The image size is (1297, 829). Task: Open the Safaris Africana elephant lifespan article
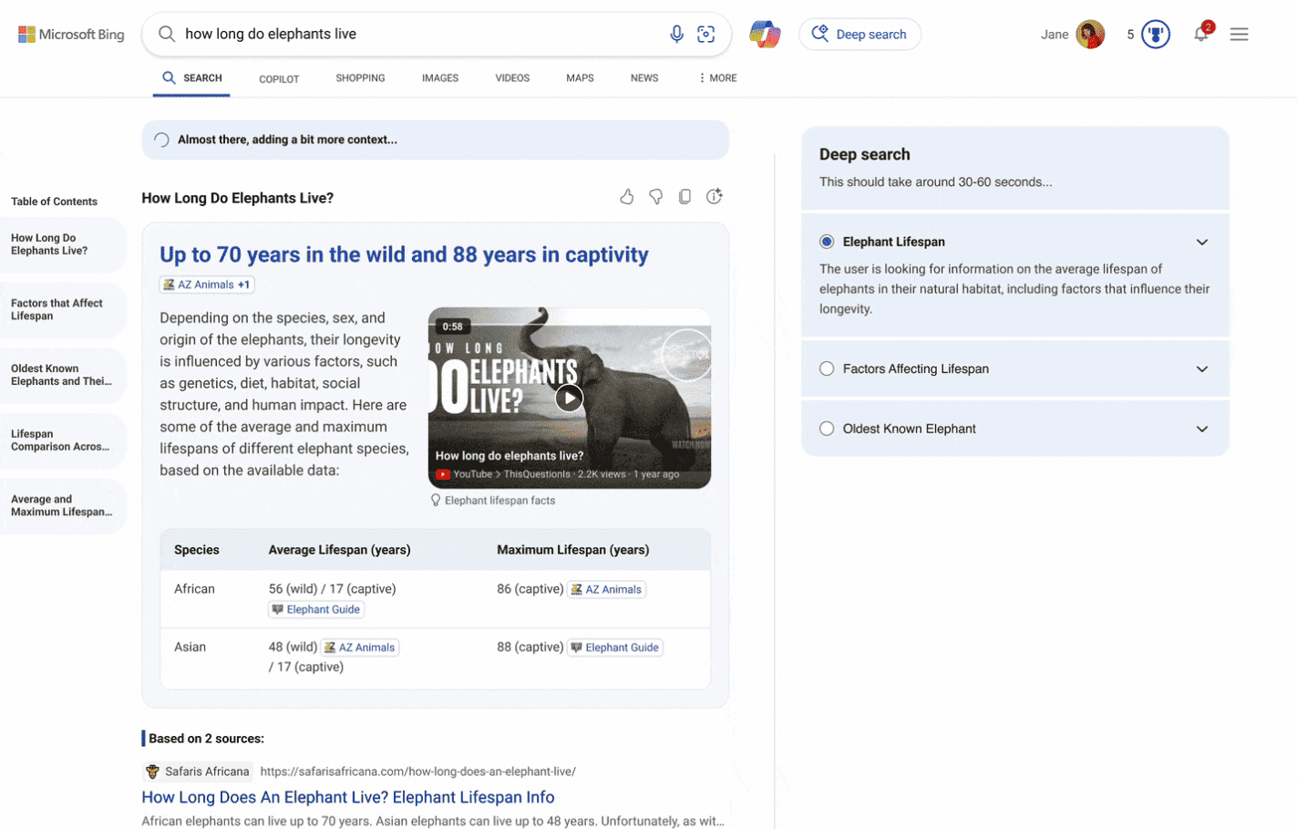[348, 796]
